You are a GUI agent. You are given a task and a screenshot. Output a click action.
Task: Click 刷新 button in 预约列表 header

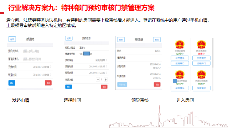click(x=121, y=39)
